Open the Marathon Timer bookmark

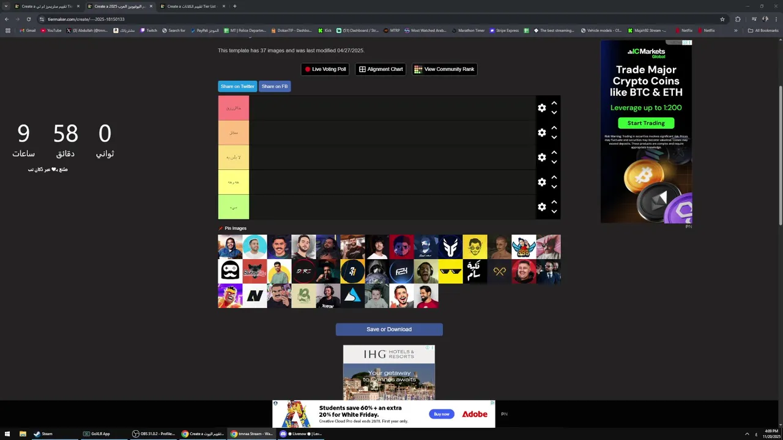click(468, 31)
